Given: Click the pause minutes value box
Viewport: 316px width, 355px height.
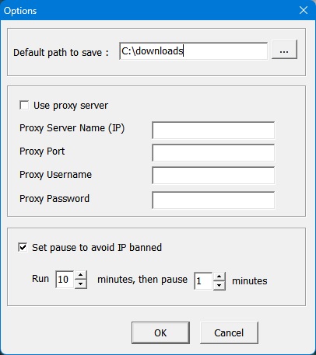Looking at the screenshot, I should click(203, 281).
